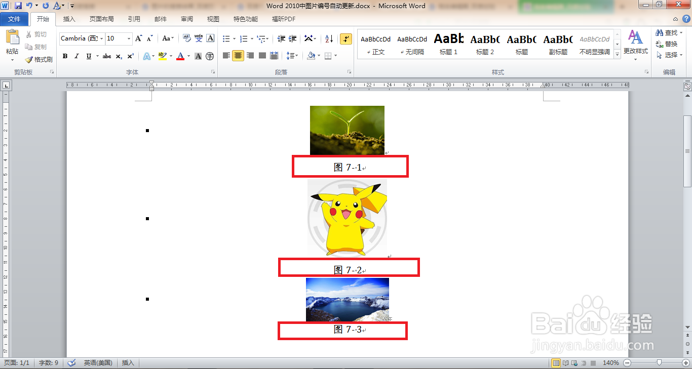Click the spelling check icon in status bar
This screenshot has width=692, height=369.
pos(71,363)
